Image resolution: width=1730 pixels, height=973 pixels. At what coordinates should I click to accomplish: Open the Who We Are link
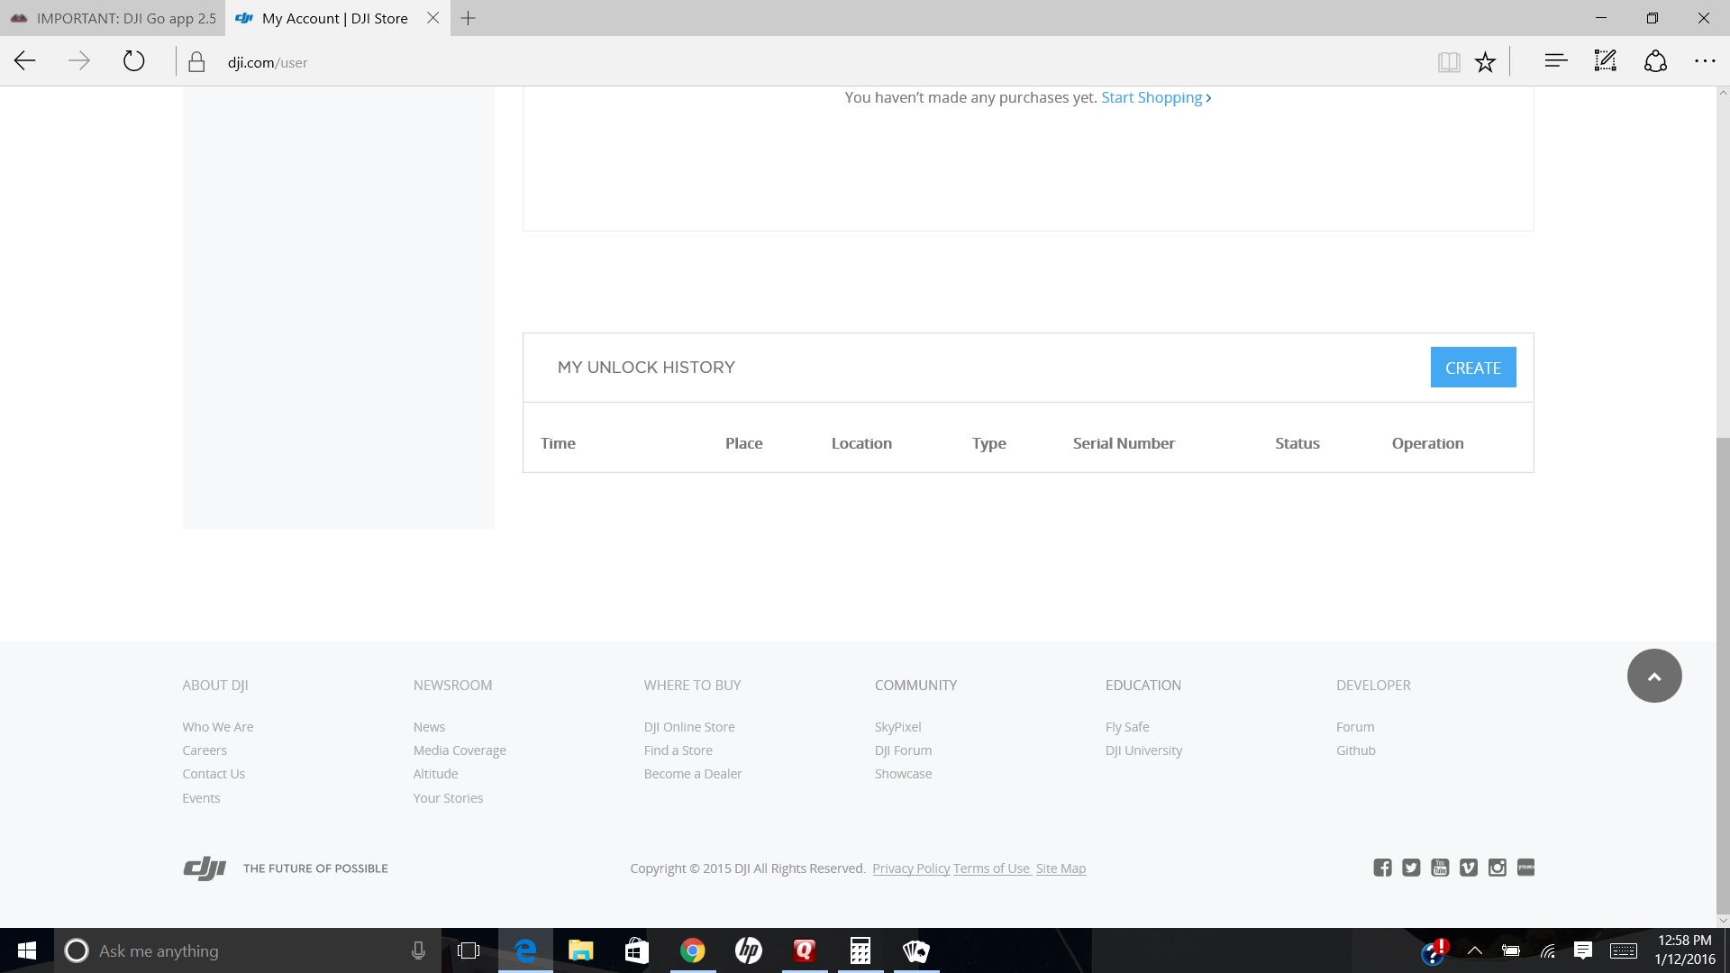pyautogui.click(x=218, y=727)
